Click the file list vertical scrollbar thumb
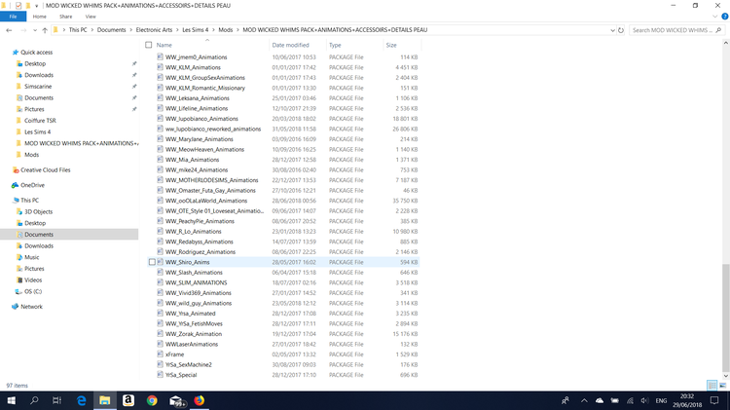Screen dimensions: 730x410 click(725, 317)
